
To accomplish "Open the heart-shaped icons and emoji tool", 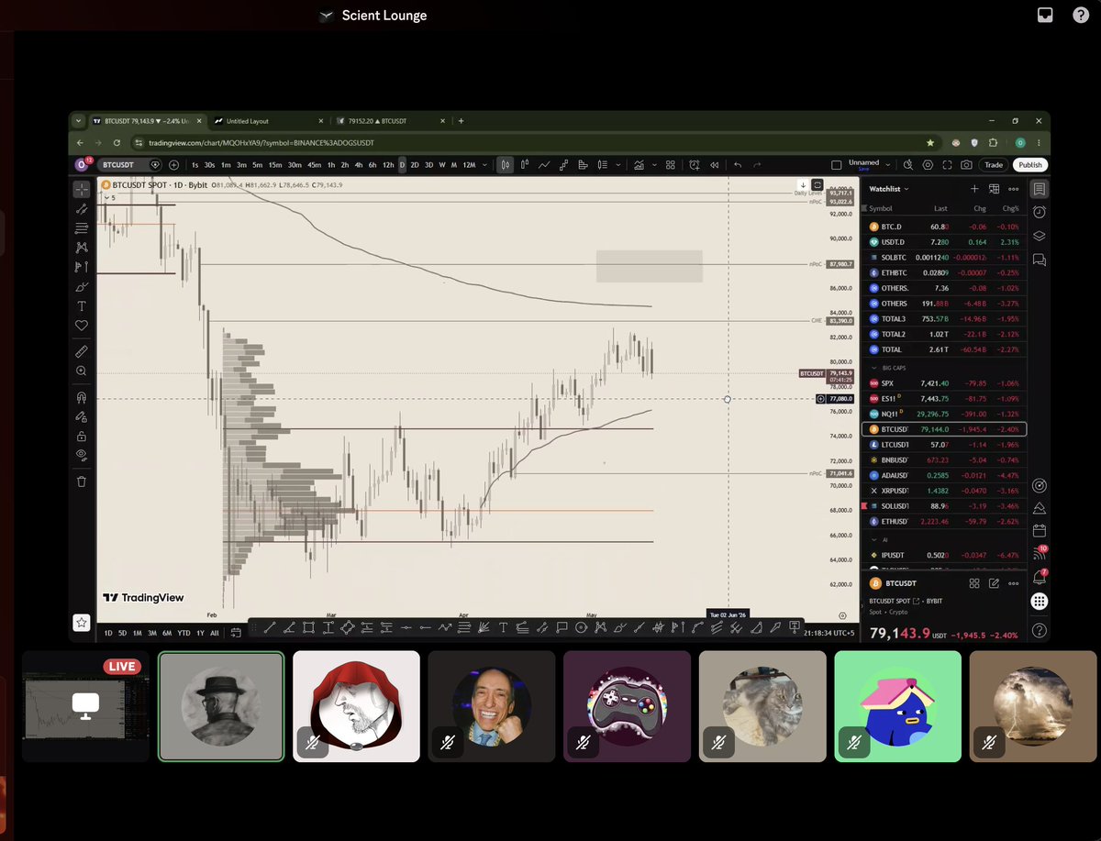I will point(82,326).
